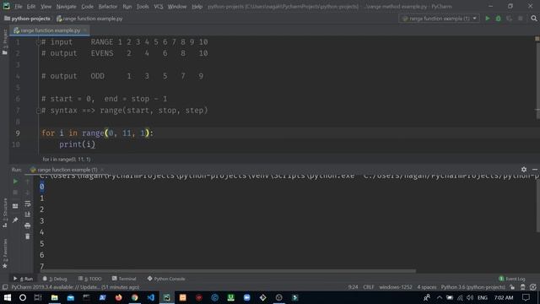540x304 pixels.
Task: Open the VCS menu
Action: [159, 7]
